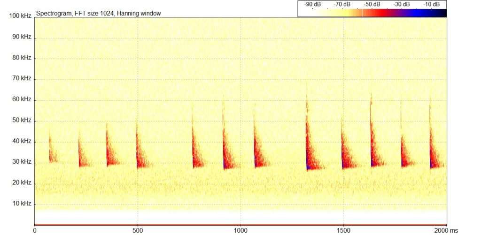
Task: Click the "-90 dB" legend label
Action: click(x=312, y=4)
